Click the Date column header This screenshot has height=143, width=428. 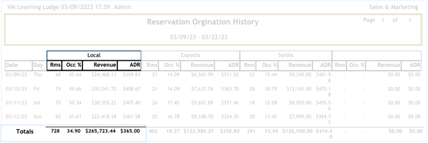tap(18, 65)
